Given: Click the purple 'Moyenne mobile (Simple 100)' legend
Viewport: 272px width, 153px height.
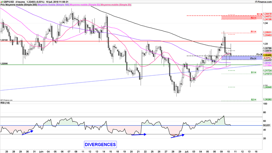Looking at the screenshot, I should (x=53, y=5).
